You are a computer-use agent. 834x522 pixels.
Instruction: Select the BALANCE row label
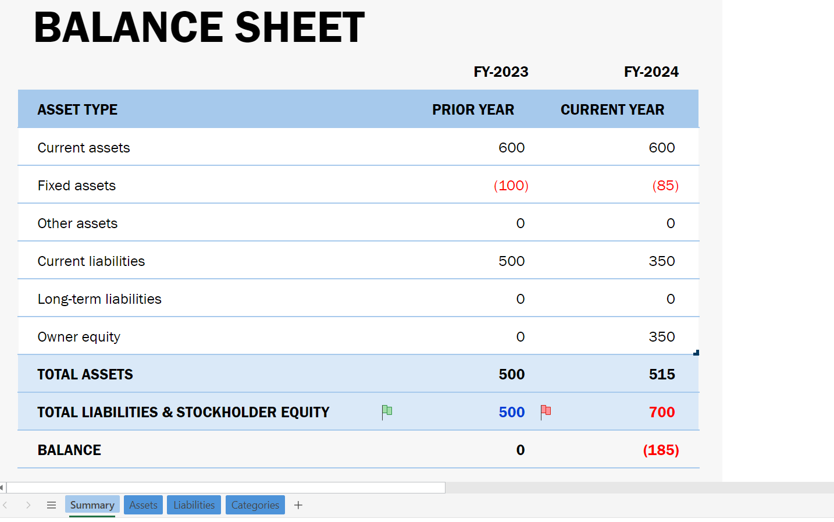(69, 450)
